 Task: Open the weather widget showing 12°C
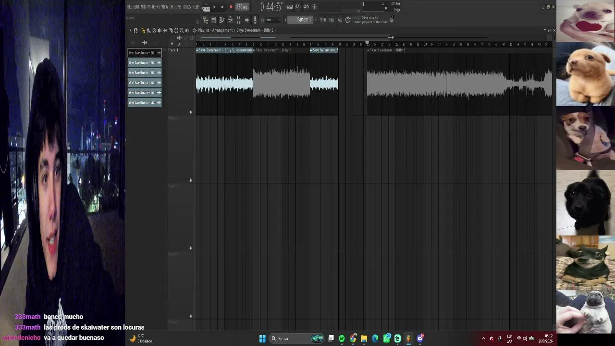(141, 339)
